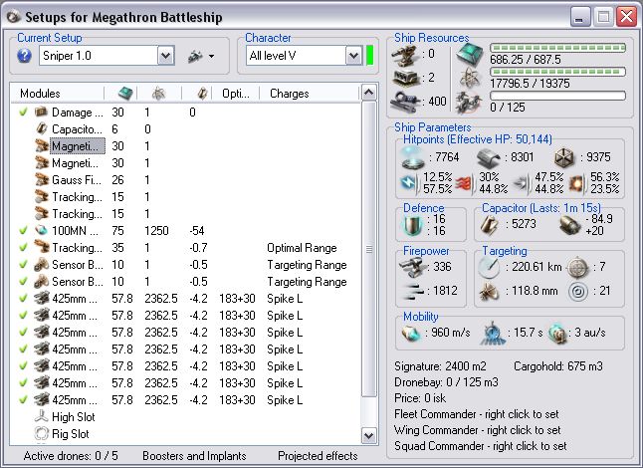Click the thermal resistance flame icon
Screen dimensions: 643x468
pos(463,184)
